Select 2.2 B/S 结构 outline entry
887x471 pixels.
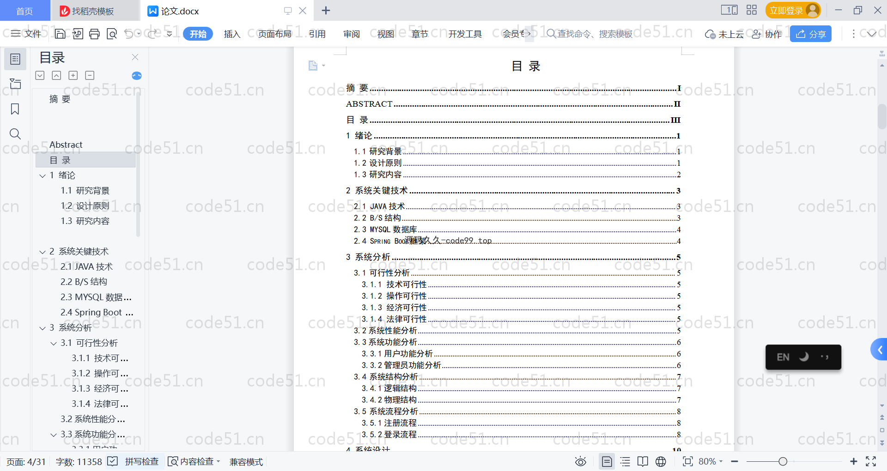point(84,282)
